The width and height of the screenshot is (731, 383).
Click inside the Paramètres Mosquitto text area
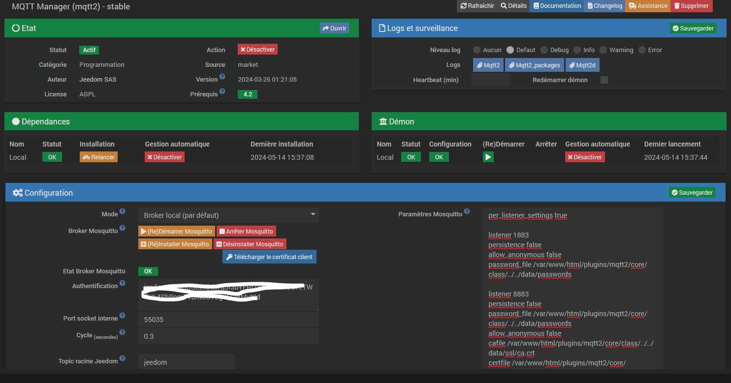click(573, 288)
